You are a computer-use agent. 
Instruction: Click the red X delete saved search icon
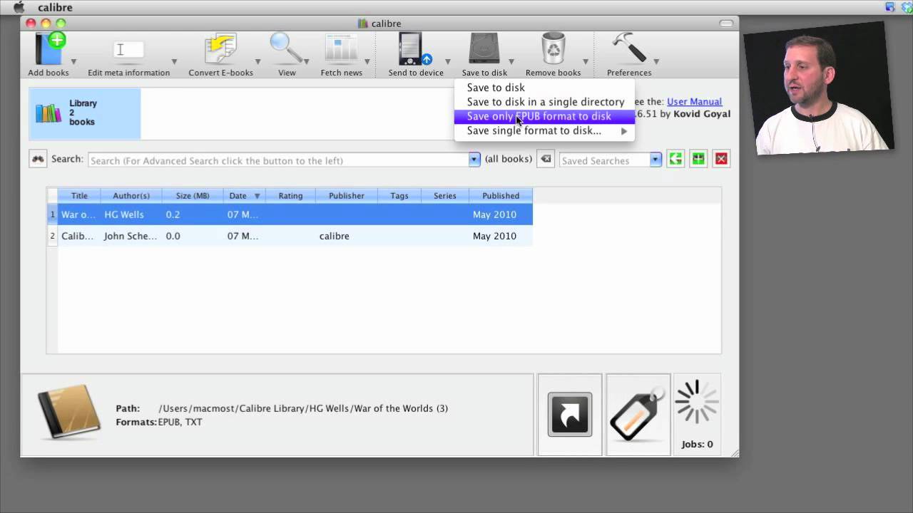tap(721, 159)
